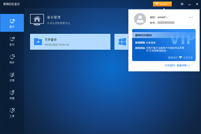This screenshot has height=134, width=201.
Task: Click the diamond icon next to 会员专享
Action: point(181,57)
